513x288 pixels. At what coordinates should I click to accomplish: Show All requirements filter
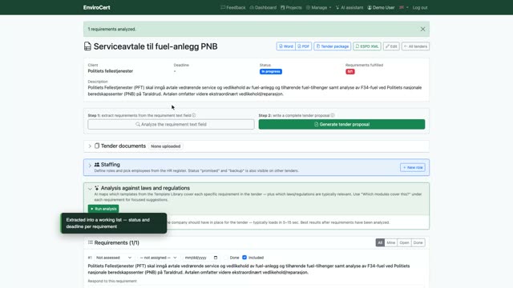point(380,242)
